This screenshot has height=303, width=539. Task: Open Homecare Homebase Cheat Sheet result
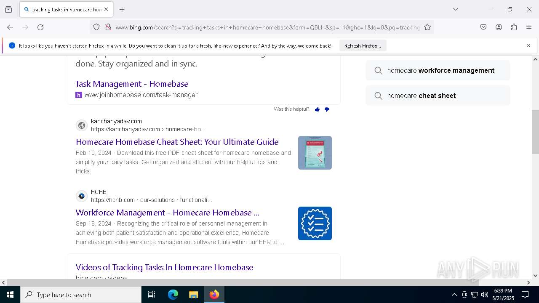pyautogui.click(x=177, y=142)
